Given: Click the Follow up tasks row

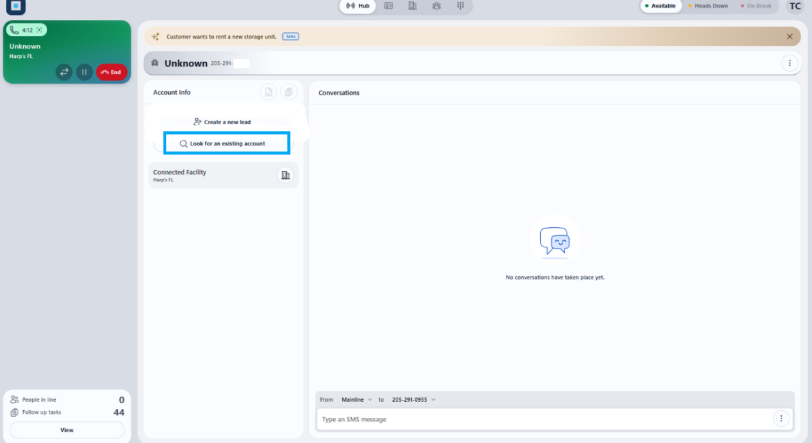Looking at the screenshot, I should click(x=67, y=412).
